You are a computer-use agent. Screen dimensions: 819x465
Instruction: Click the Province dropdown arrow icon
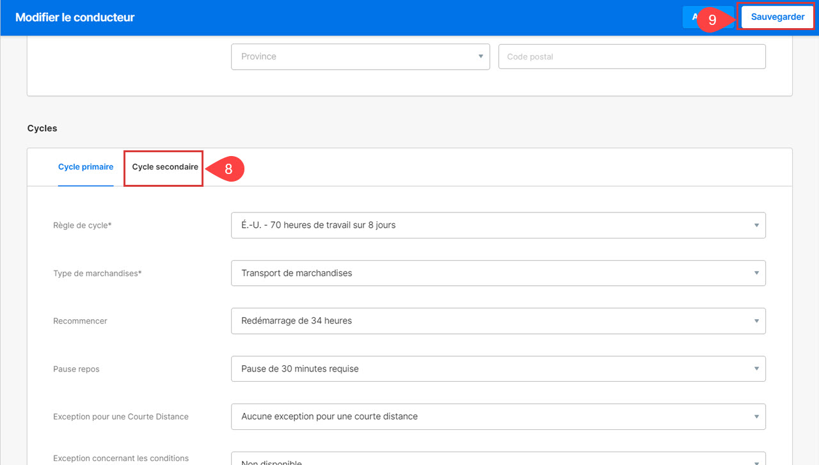click(481, 56)
